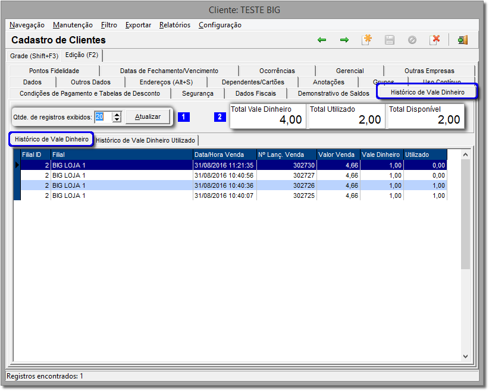Open Histórico de Vale Dinheiro Utilizado sub-tab
The height and width of the screenshot is (391, 489).
pyautogui.click(x=145, y=140)
